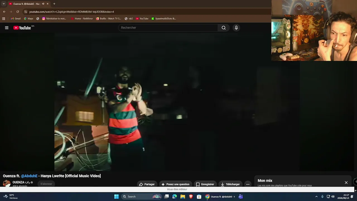Go to the YouTube home logo
This screenshot has height=201, width=357.
[x=22, y=28]
